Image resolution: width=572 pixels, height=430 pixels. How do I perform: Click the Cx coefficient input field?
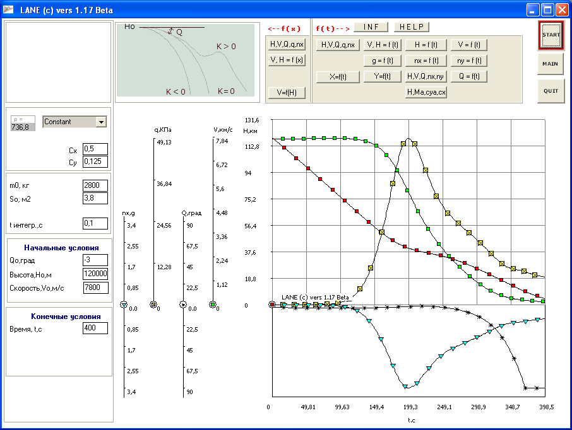tap(95, 149)
